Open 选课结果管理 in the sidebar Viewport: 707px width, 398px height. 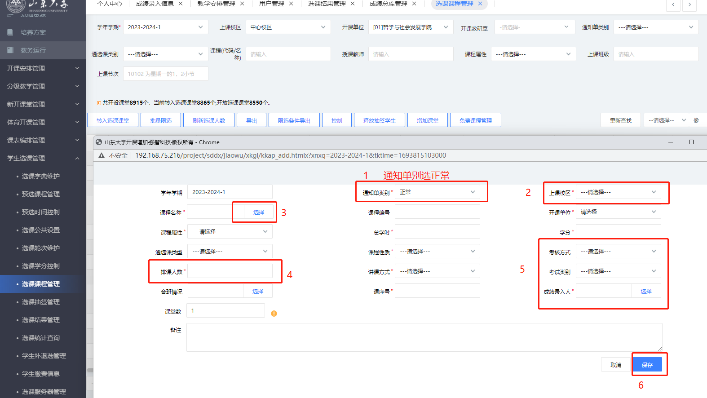(x=41, y=320)
